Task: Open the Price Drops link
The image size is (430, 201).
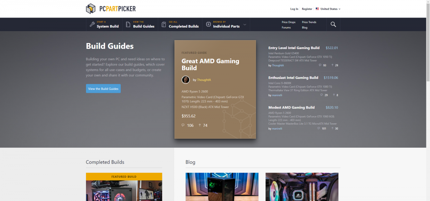Action: tap(288, 22)
